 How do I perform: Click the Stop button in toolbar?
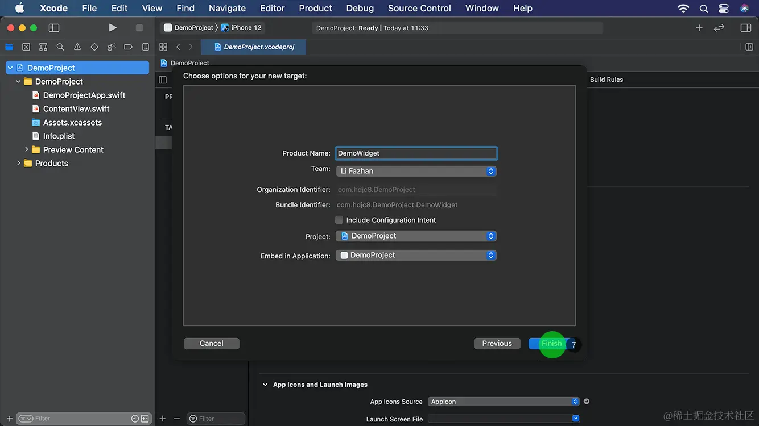tap(139, 27)
